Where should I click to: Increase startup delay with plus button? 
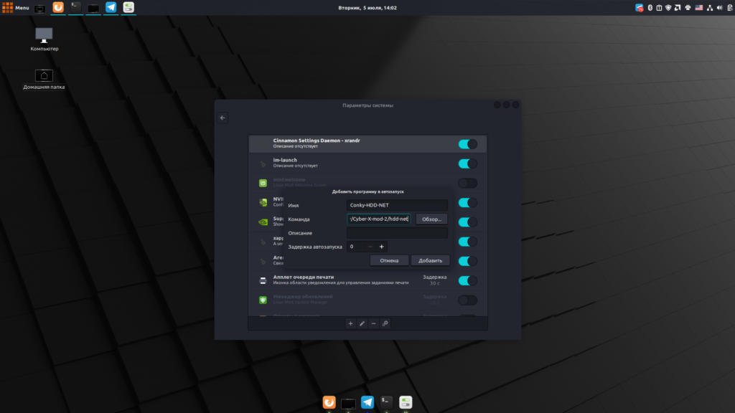coord(381,247)
